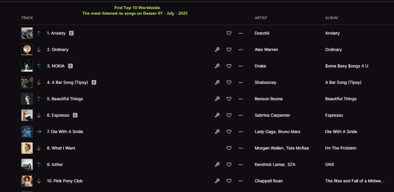
Task: Click lyrics icon for Die With A Smile
Action: coord(217,132)
